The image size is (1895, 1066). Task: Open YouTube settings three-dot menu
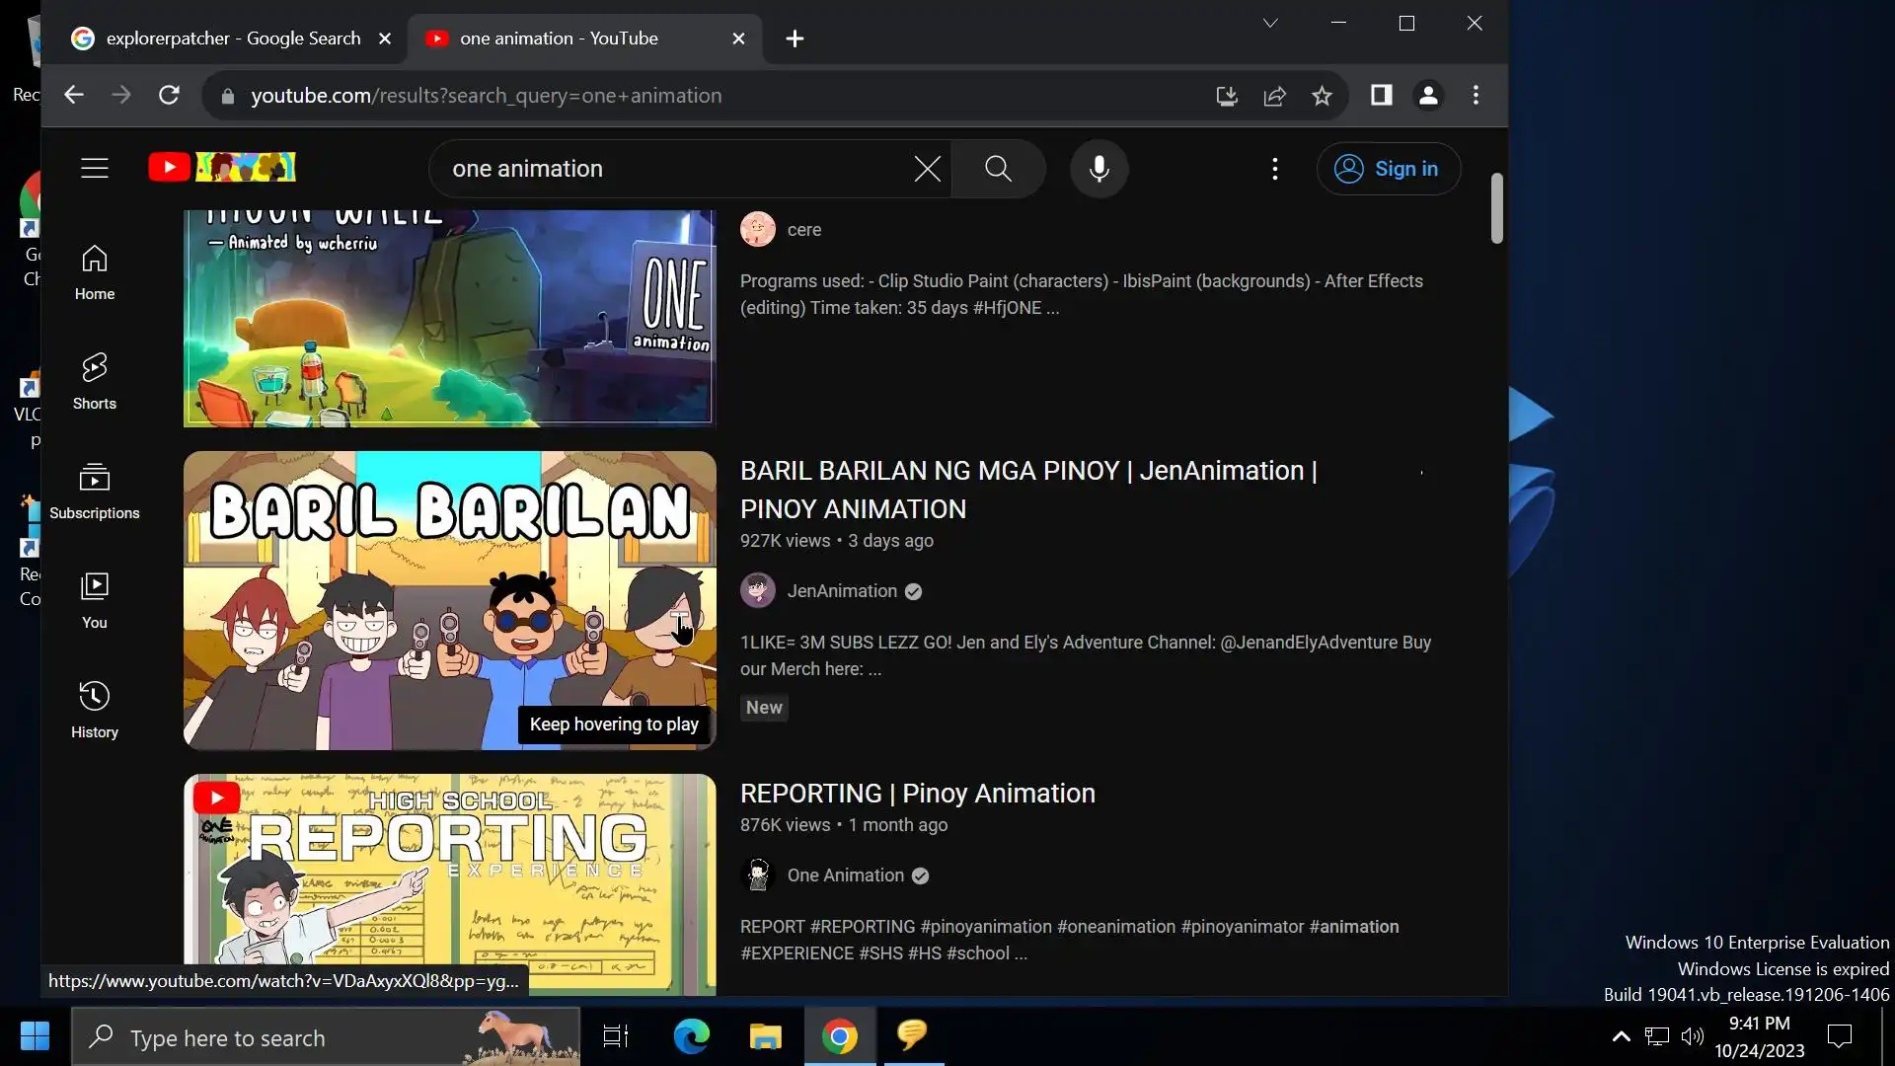pyautogui.click(x=1274, y=169)
